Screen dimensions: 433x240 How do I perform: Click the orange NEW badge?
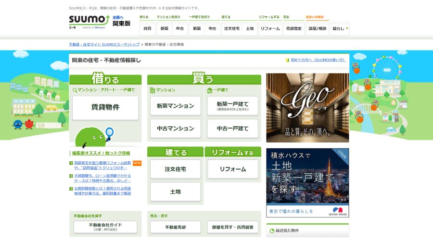[137, 163]
